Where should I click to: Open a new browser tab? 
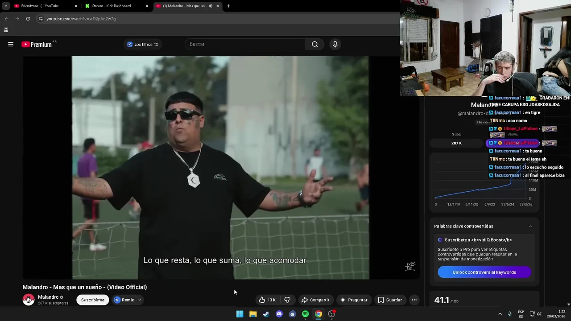tap(228, 6)
